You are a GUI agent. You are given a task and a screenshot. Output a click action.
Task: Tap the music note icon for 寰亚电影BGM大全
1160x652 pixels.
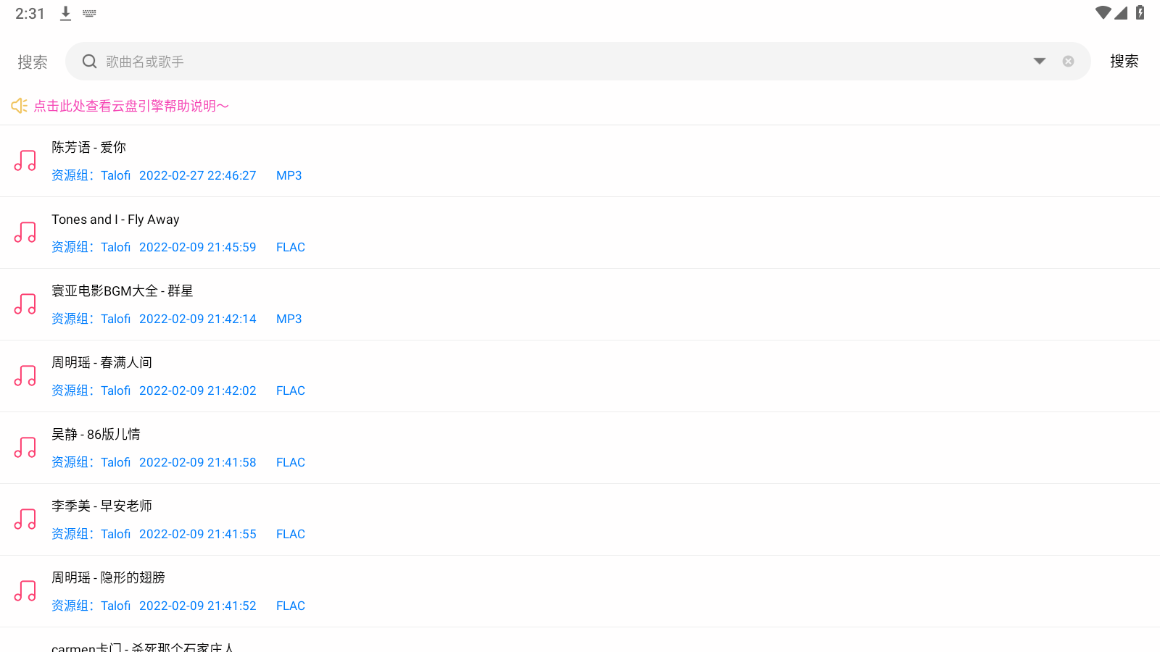click(x=25, y=304)
